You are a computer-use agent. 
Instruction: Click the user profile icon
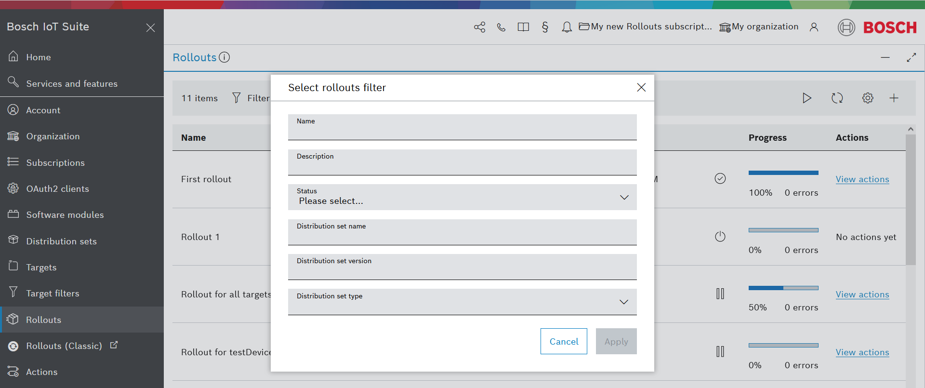click(x=814, y=27)
